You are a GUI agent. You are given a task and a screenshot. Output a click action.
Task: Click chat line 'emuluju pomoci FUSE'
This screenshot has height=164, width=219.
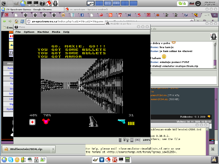(x=174, y=62)
